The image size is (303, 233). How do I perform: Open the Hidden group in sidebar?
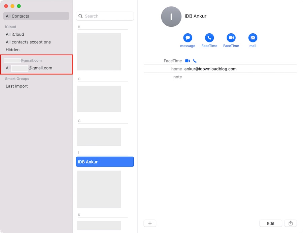[12, 50]
